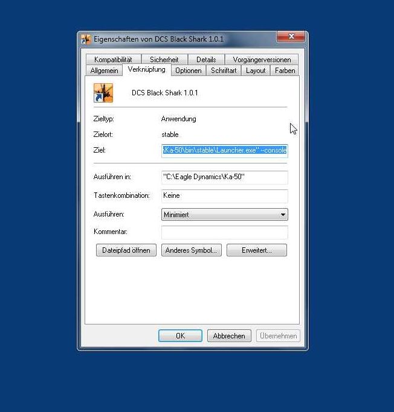
Task: Click the title bar application icon
Action: coord(86,39)
